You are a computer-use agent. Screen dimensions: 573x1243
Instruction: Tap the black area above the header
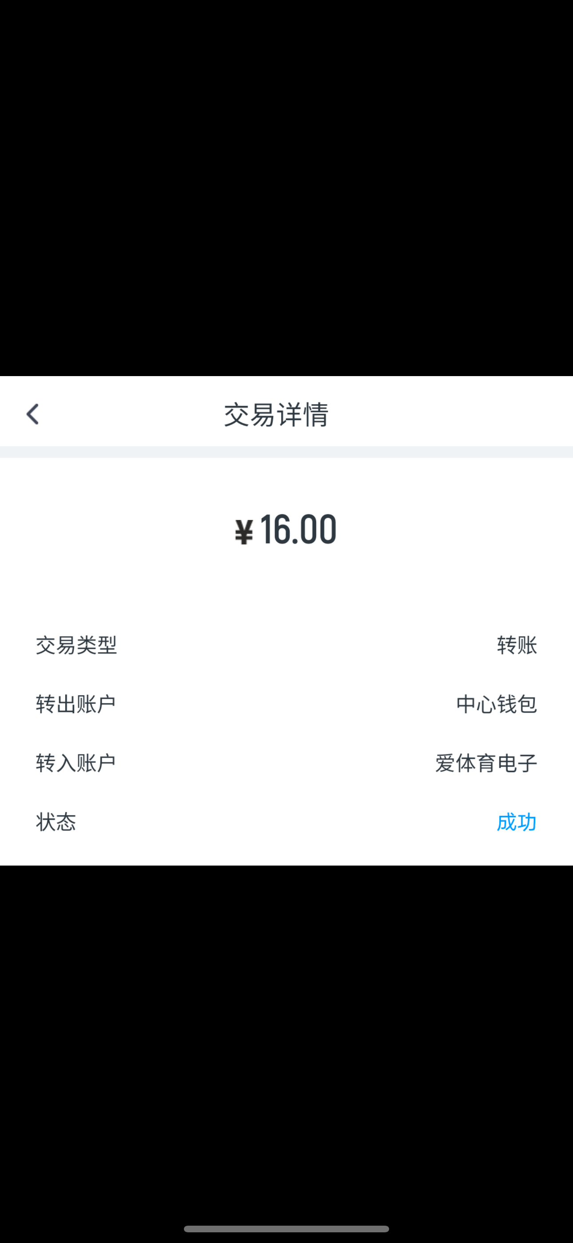(286, 188)
